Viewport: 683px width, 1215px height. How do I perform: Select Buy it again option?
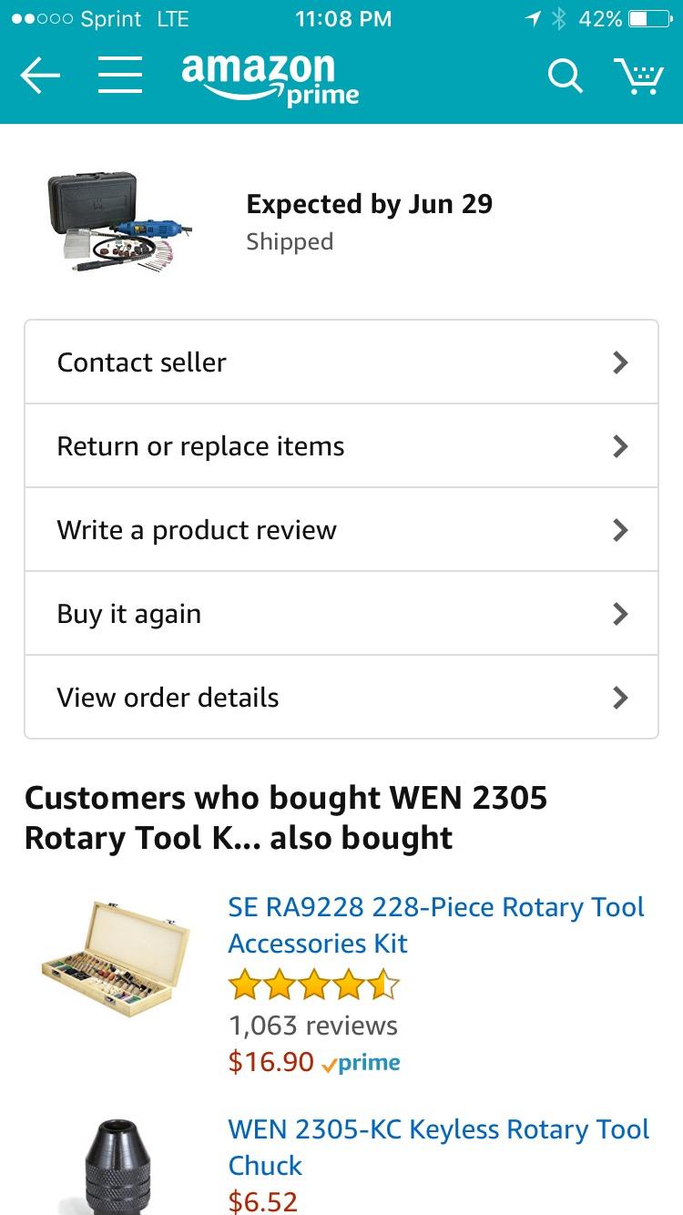point(341,614)
